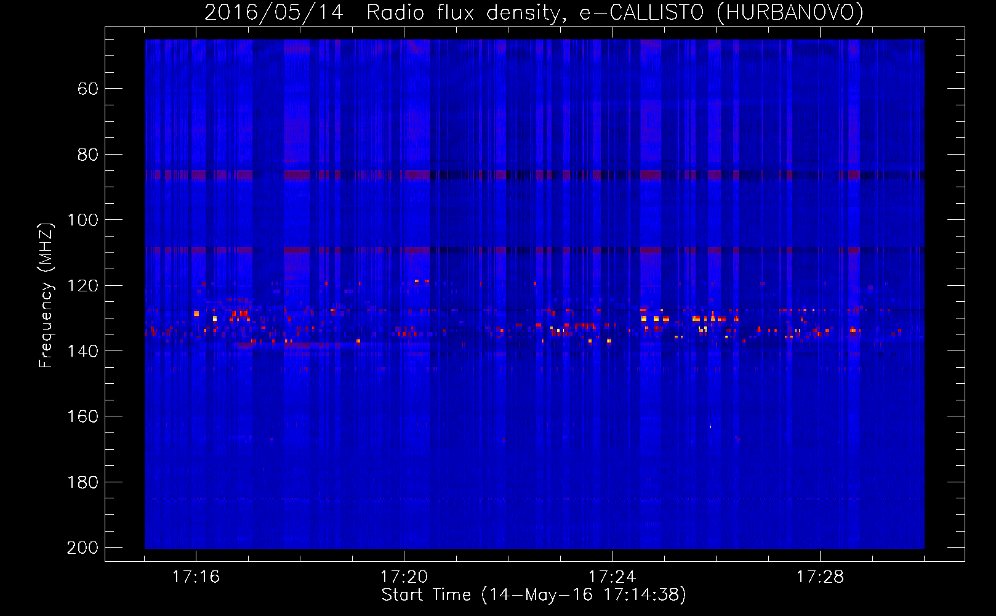Click the "17:16" time tick label
The height and width of the screenshot is (616, 996).
click(x=196, y=577)
